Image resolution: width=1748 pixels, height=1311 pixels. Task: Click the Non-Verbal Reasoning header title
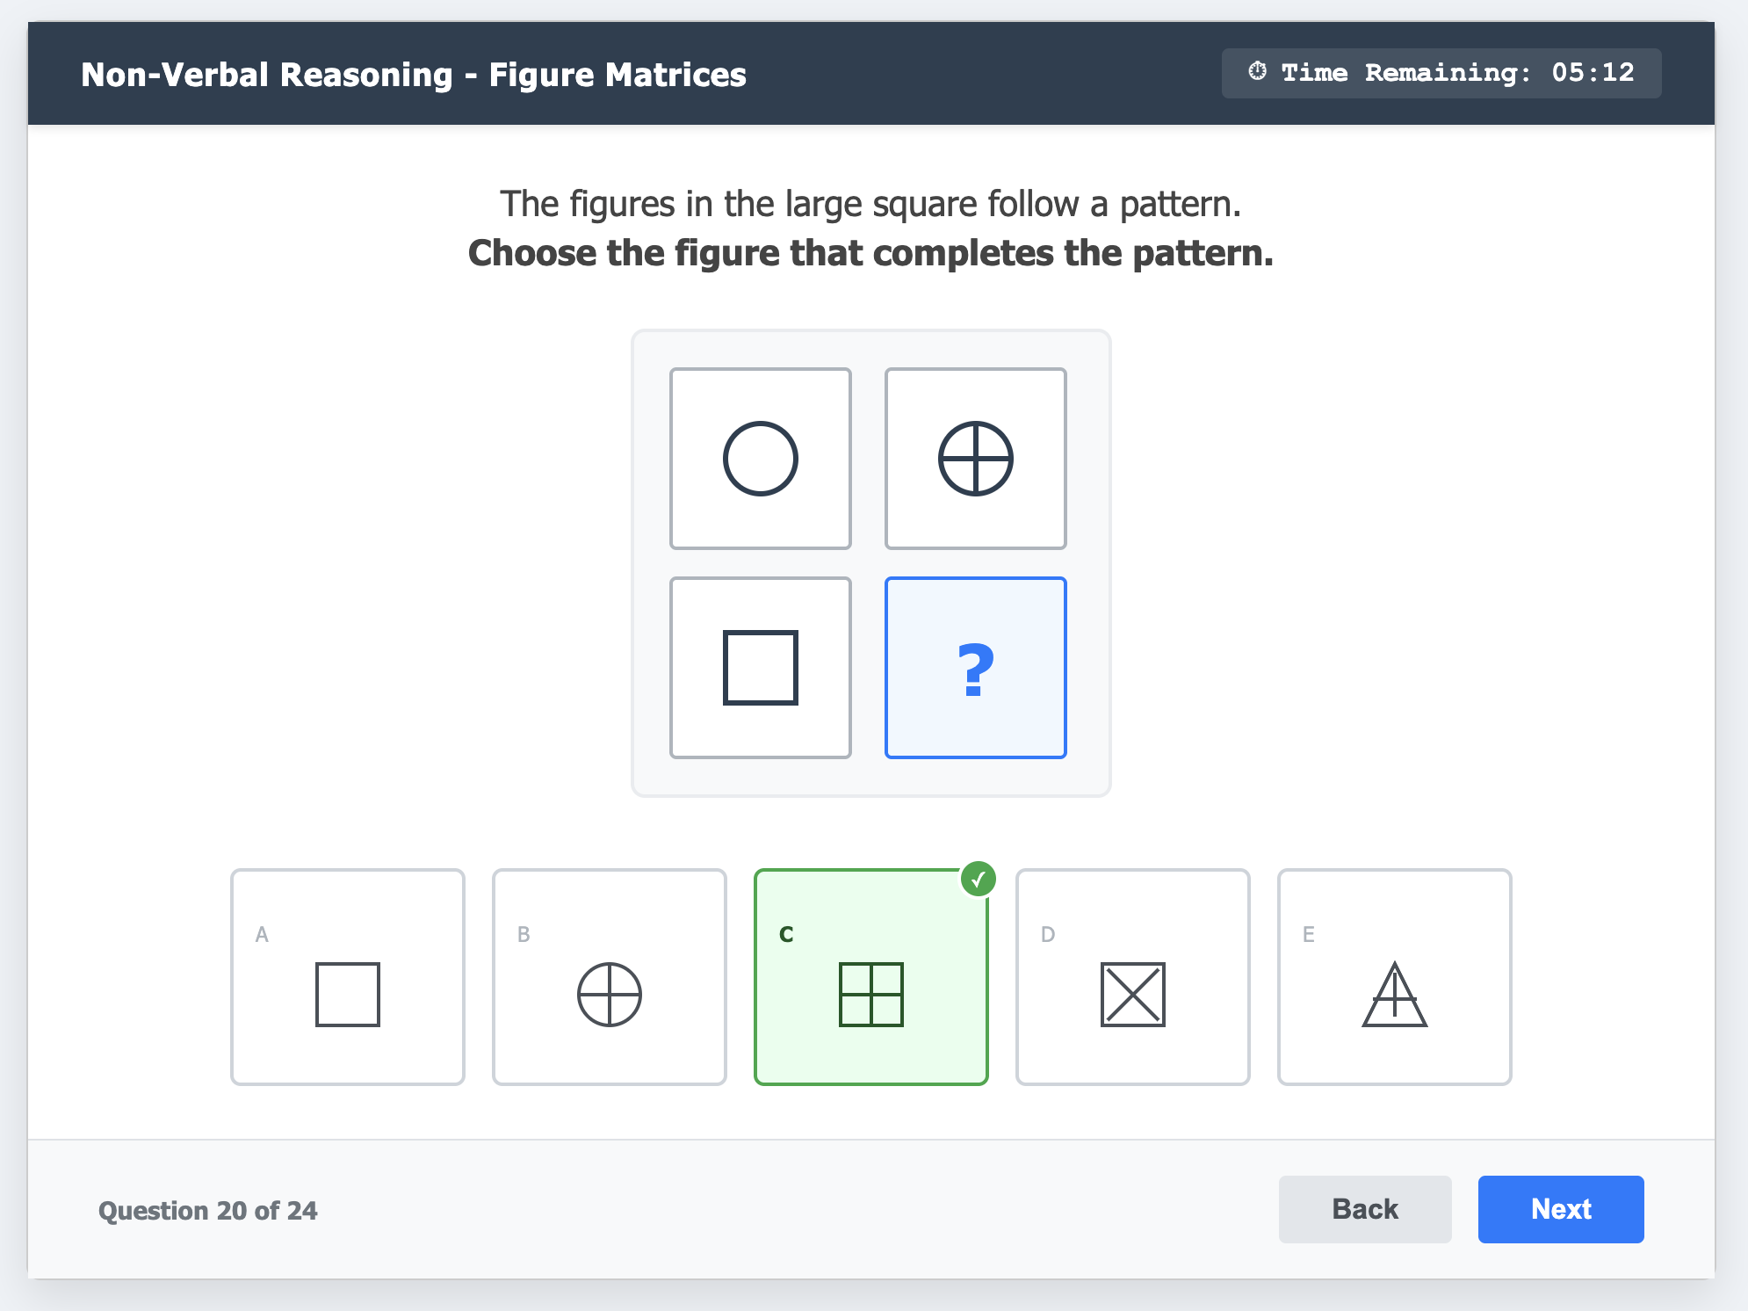pos(414,75)
